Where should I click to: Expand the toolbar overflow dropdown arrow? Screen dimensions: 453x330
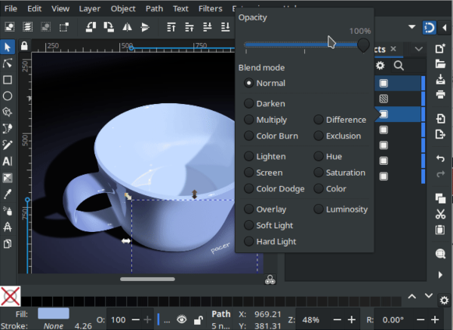tap(411, 27)
